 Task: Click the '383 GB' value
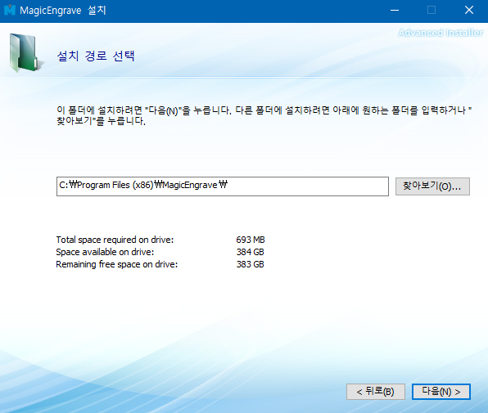(x=250, y=264)
